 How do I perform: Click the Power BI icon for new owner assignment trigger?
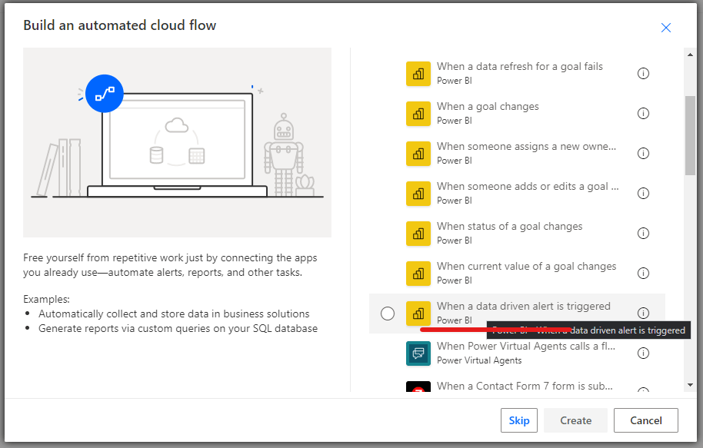(418, 153)
